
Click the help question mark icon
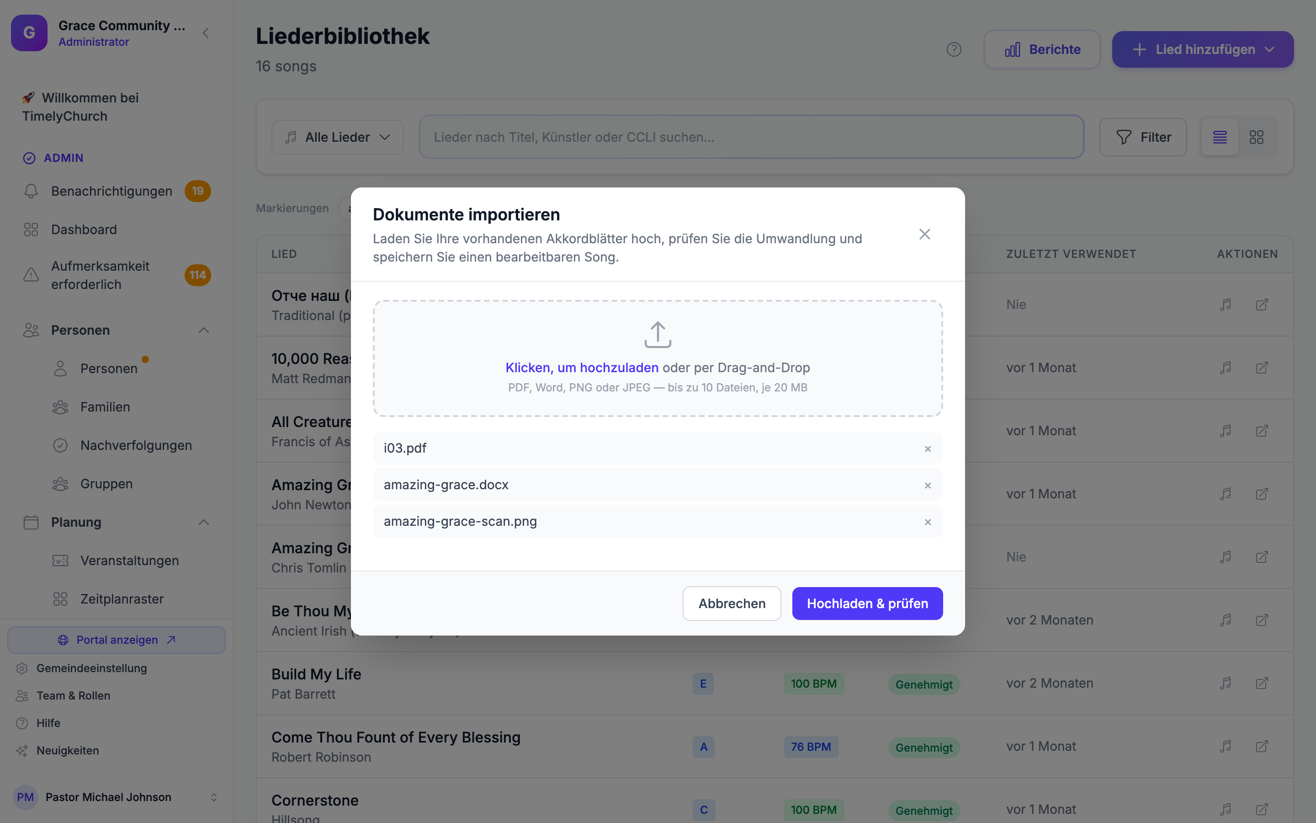tap(954, 49)
